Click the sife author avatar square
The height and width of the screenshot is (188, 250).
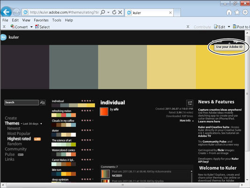point(104,111)
